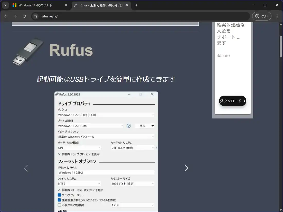Image resolution: width=283 pixels, height=212 pixels.
Task: Click the 選択 button in Rufus
Action: point(142,126)
